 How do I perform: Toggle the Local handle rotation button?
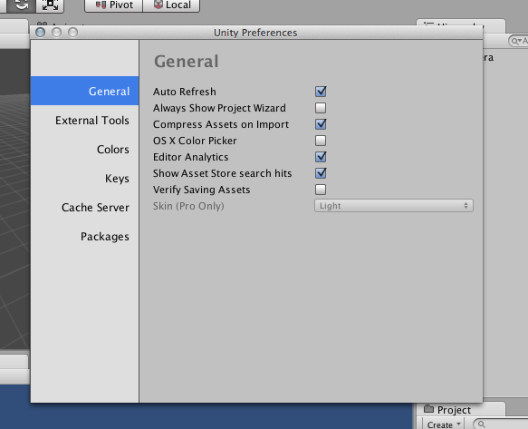(x=171, y=5)
